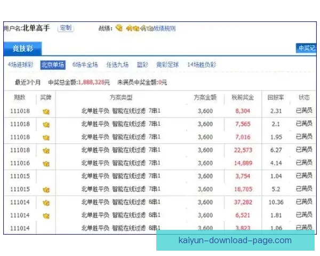This screenshot has height=256, width=320.
Task: Click the pre-tax prize value 3,754
Action: [243, 176]
